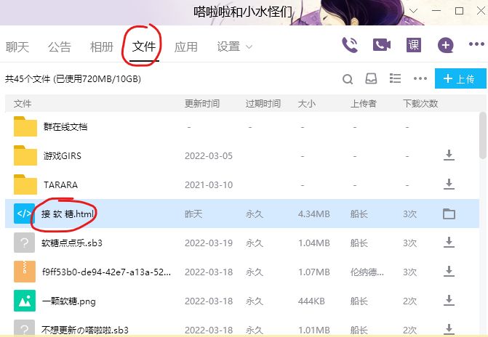
Task: Click the purple plus invite icon
Action: [445, 45]
